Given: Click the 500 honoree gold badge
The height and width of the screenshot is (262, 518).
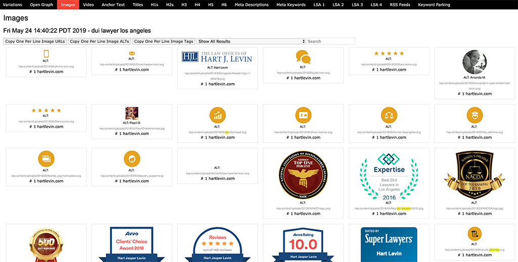Looking at the screenshot, I should 46,244.
